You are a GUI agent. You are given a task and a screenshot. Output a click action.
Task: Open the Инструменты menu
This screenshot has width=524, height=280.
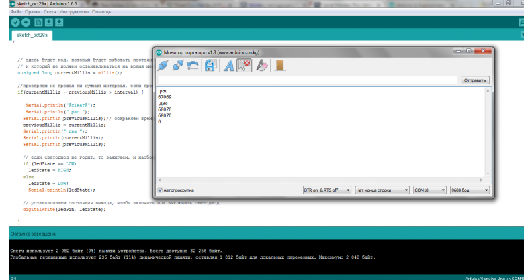pyautogui.click(x=73, y=12)
